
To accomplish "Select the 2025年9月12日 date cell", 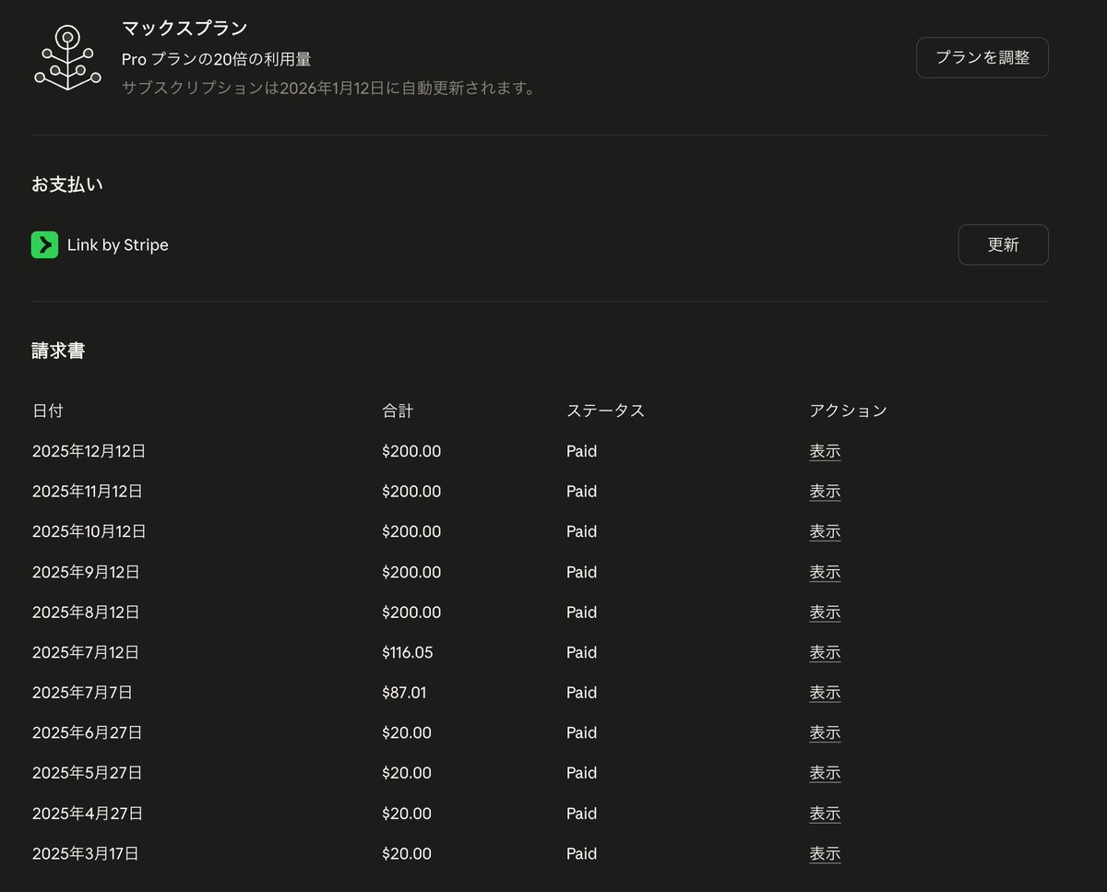I will click(86, 573).
